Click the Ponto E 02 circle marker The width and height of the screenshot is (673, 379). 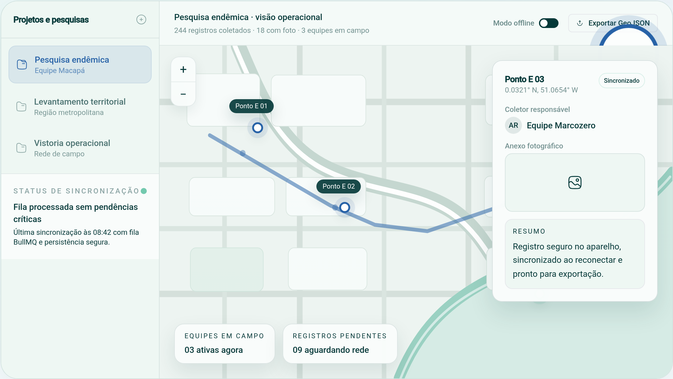tap(345, 207)
